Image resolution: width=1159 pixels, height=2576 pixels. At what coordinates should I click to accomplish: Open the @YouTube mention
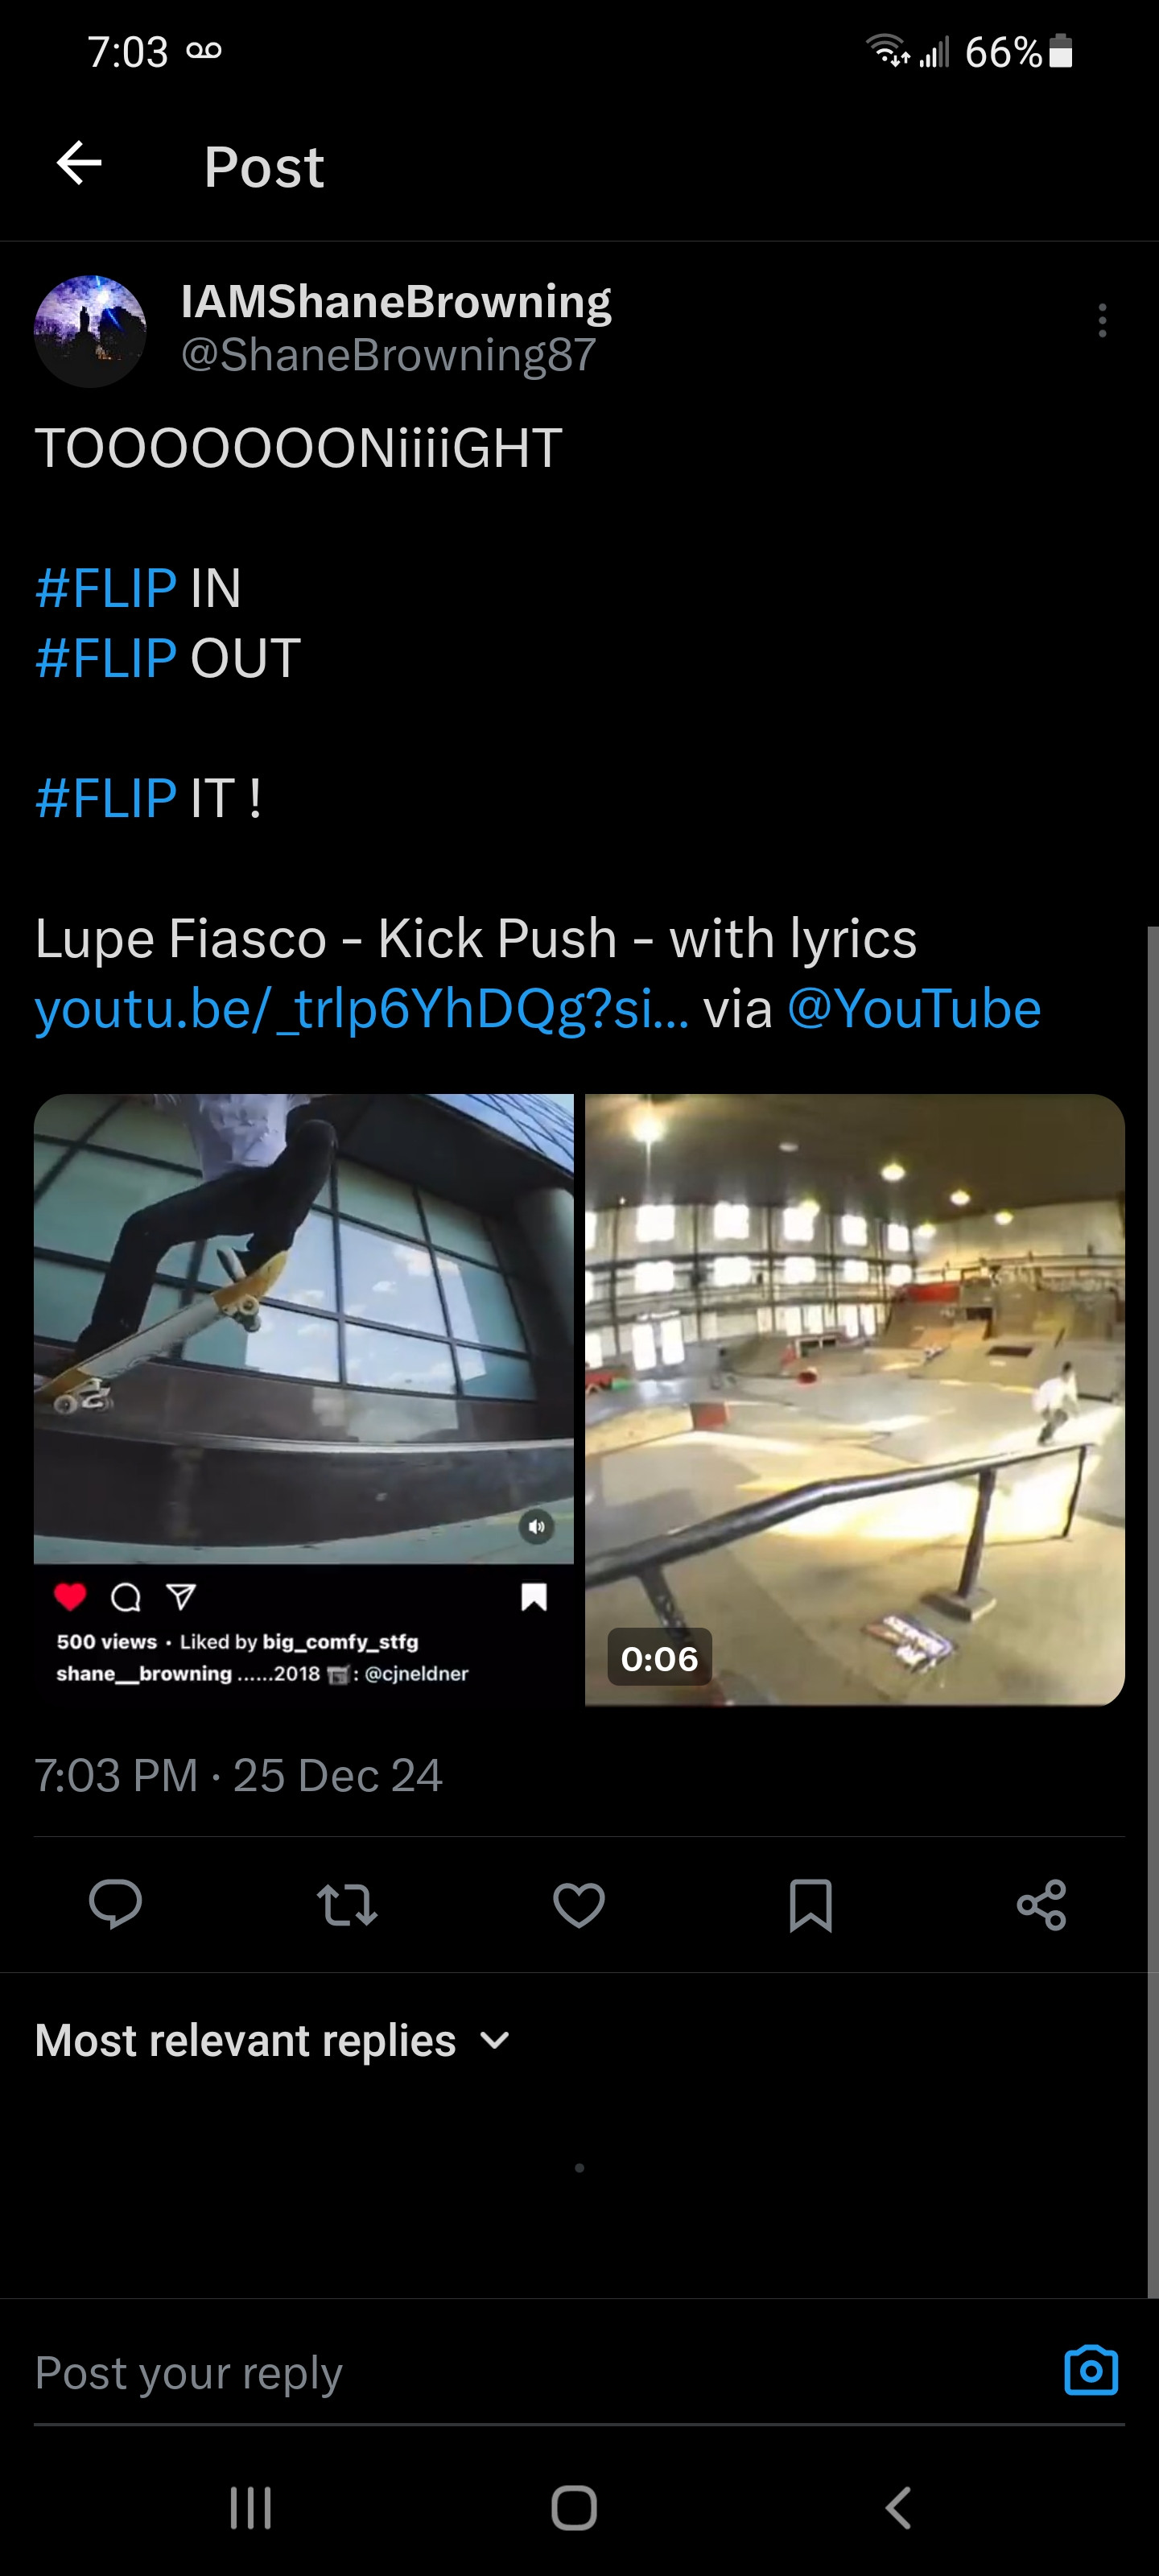point(914,1009)
